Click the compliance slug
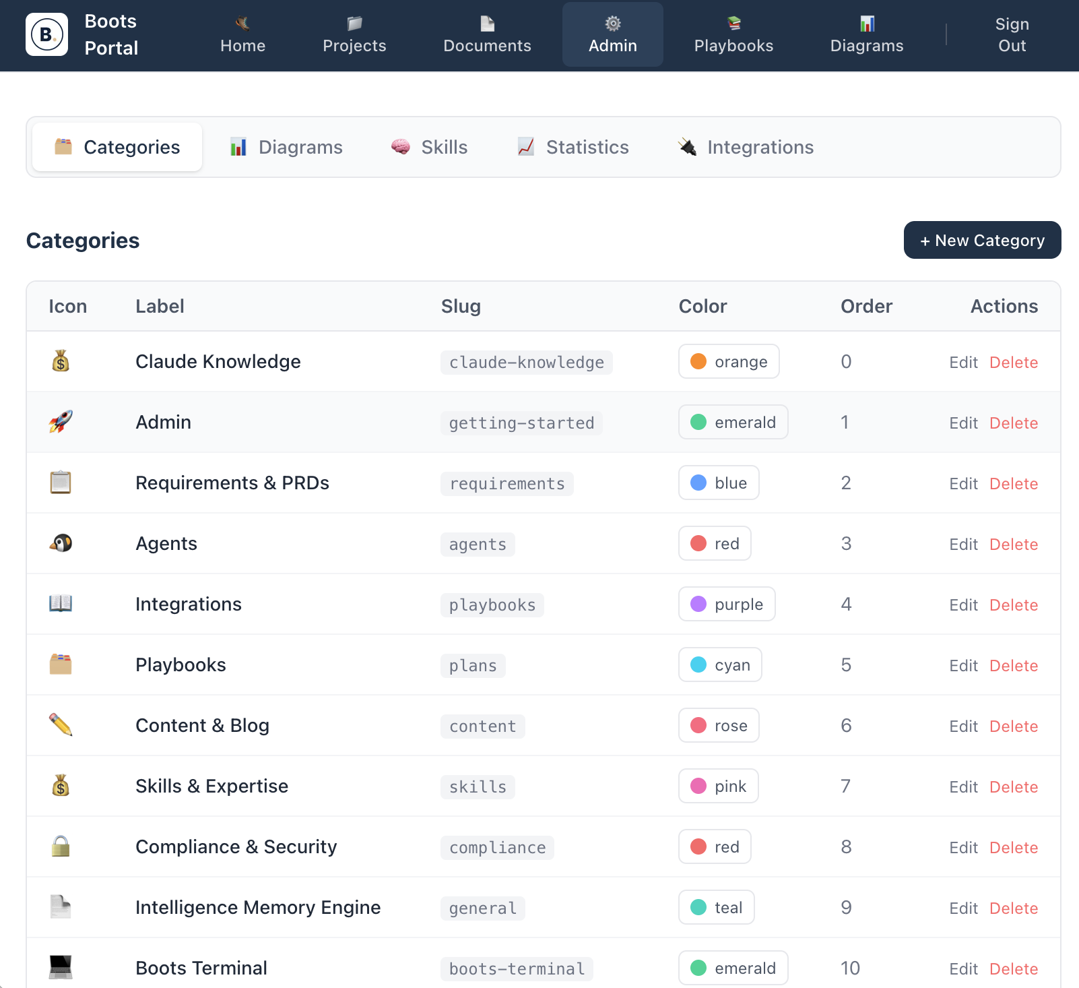The image size is (1079, 988). 498,848
